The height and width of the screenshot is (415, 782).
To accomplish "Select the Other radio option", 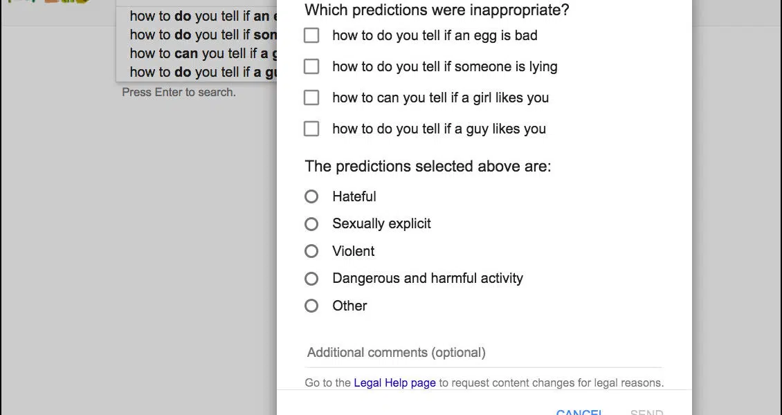I will pos(311,306).
